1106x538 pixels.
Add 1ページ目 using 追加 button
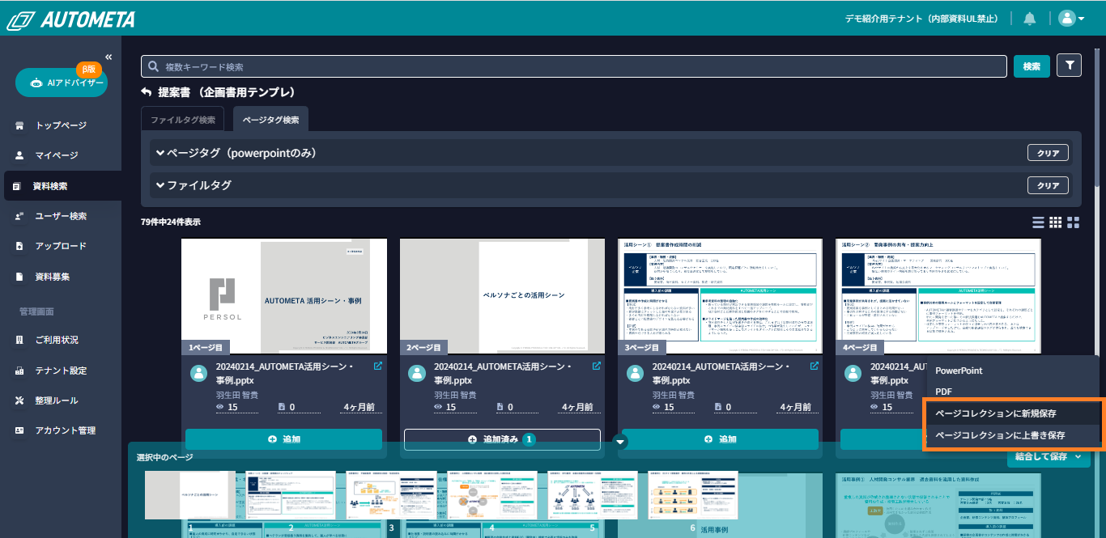tap(283, 439)
